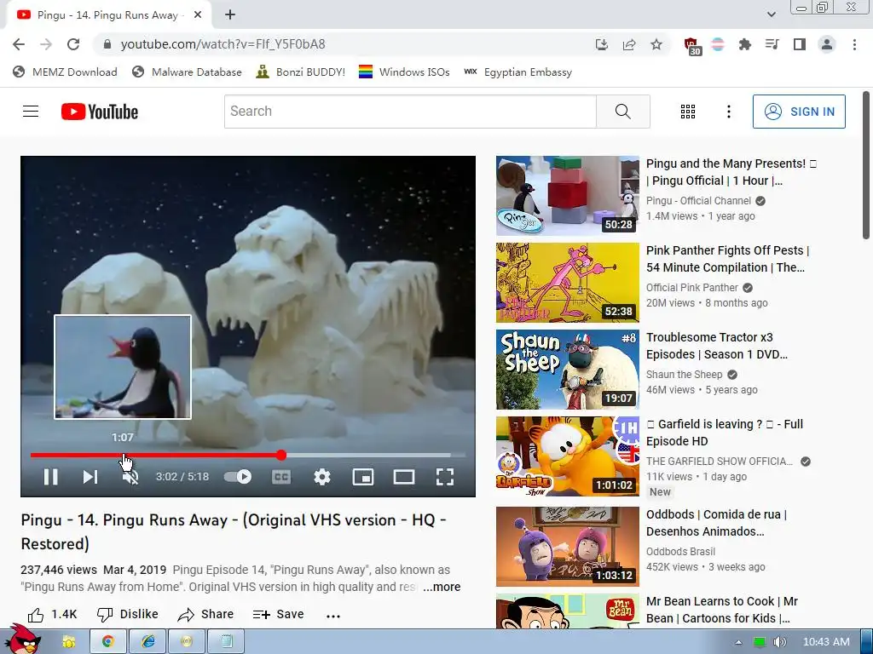Open the YouTube apps grid
Screen dimensions: 873x654
(688, 112)
